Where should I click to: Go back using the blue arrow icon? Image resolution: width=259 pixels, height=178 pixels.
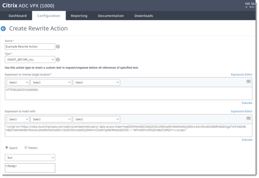pos(3,28)
